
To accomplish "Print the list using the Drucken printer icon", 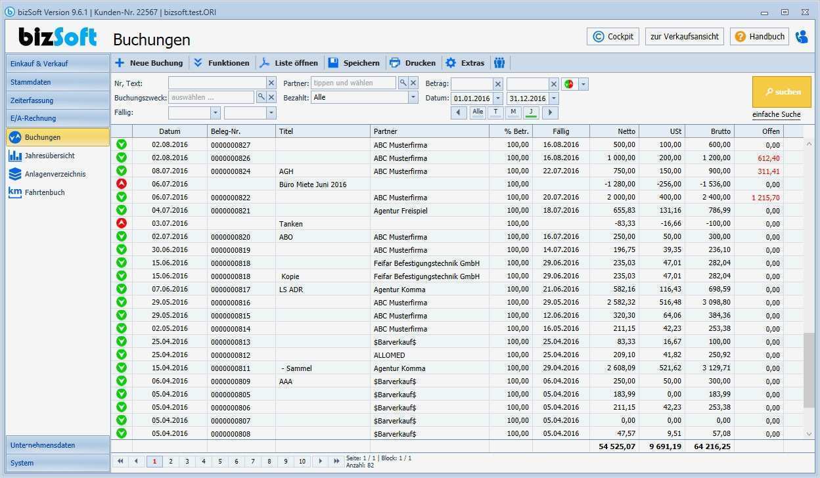I will tap(394, 62).
